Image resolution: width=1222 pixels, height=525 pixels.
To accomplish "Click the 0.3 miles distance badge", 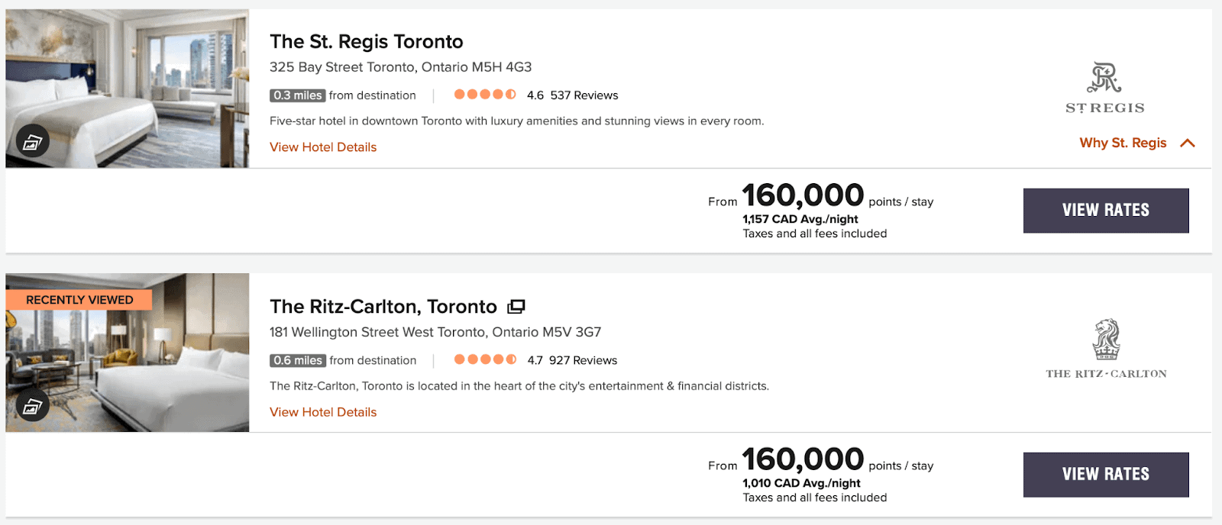I will [296, 95].
